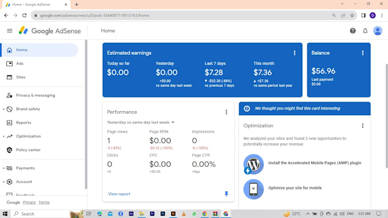Screen dimensions: 388x218
Task: Select the Home - Google AdSense tab
Action: [x=36, y=5]
